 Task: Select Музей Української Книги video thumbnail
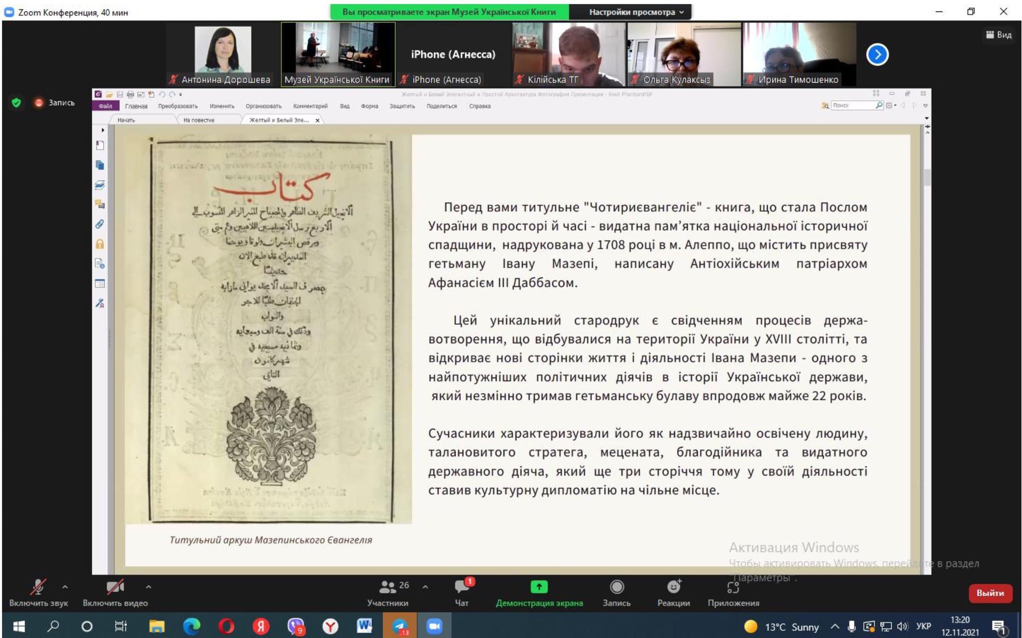click(337, 54)
